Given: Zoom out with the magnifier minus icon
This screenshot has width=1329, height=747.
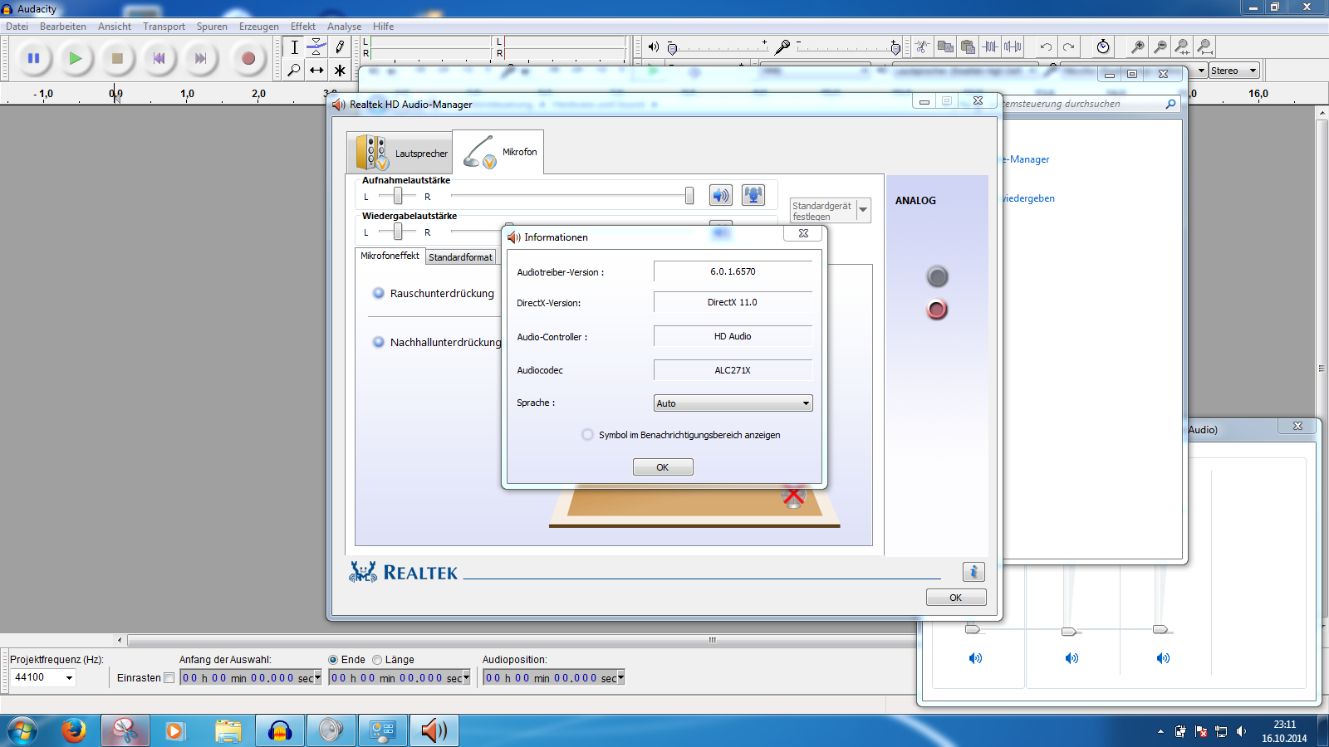Looking at the screenshot, I should (x=1160, y=46).
